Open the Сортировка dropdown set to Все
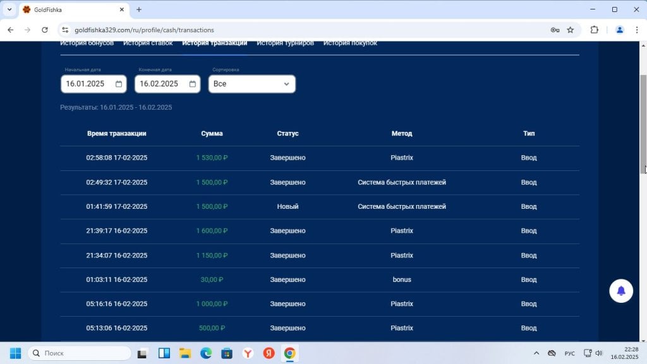Viewport: 647px width, 364px height. click(252, 84)
